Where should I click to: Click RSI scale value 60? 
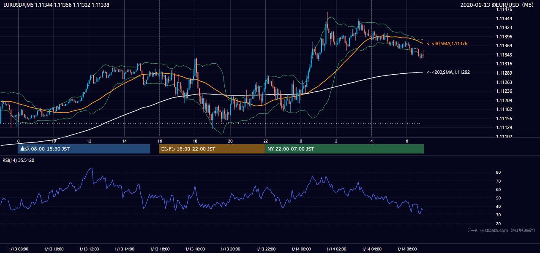click(498, 190)
